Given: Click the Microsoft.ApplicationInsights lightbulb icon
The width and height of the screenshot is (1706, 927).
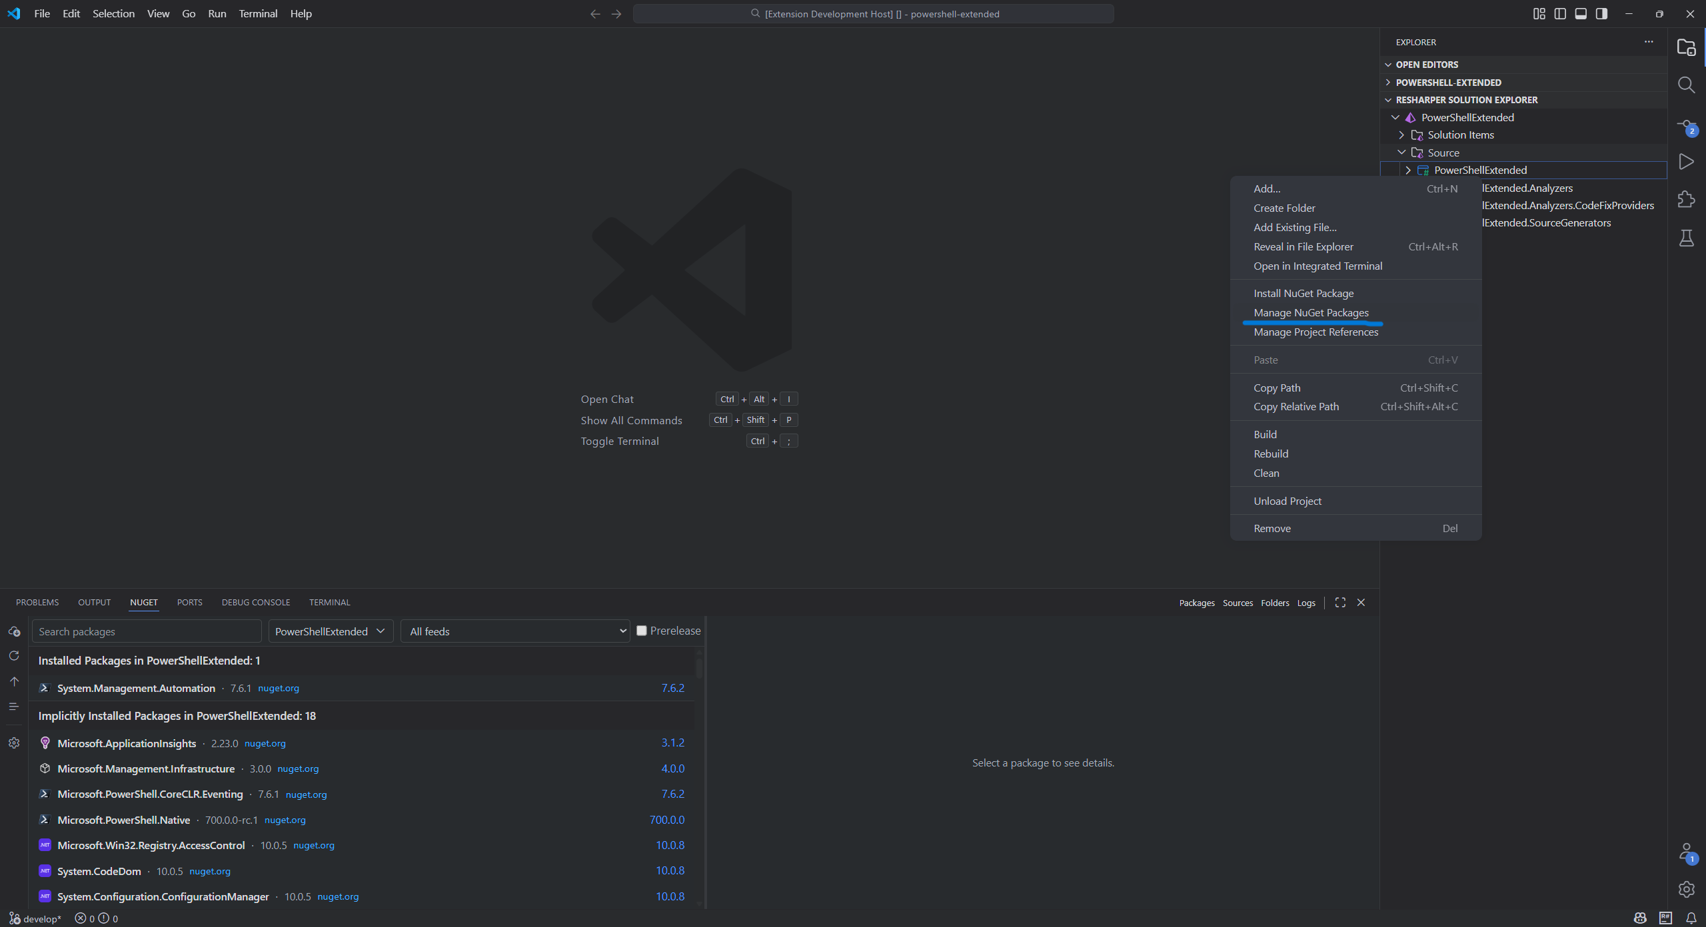Looking at the screenshot, I should point(45,743).
